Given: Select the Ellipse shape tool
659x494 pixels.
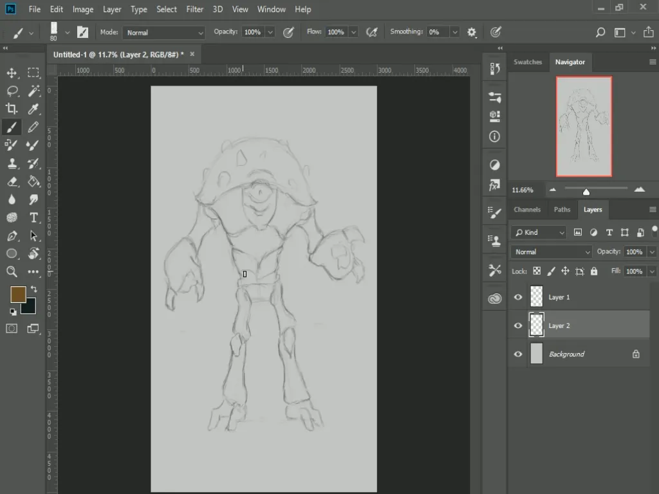Looking at the screenshot, I should pyautogui.click(x=12, y=253).
